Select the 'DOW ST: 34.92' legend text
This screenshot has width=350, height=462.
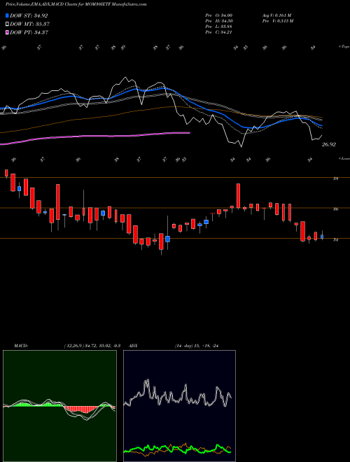29,15
